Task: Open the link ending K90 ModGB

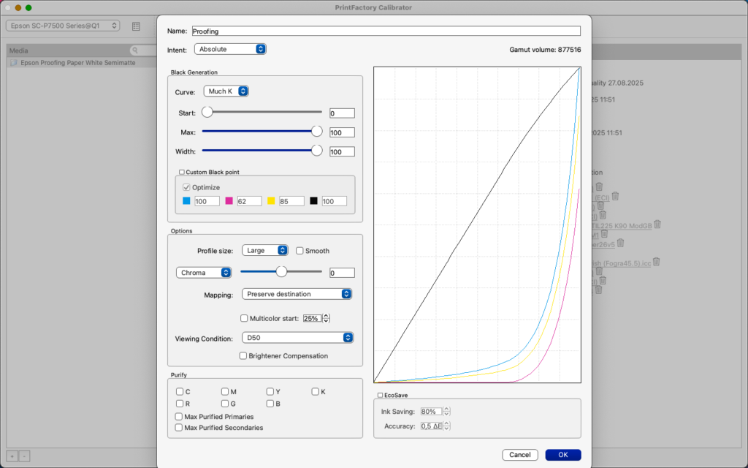Action: click(x=622, y=226)
